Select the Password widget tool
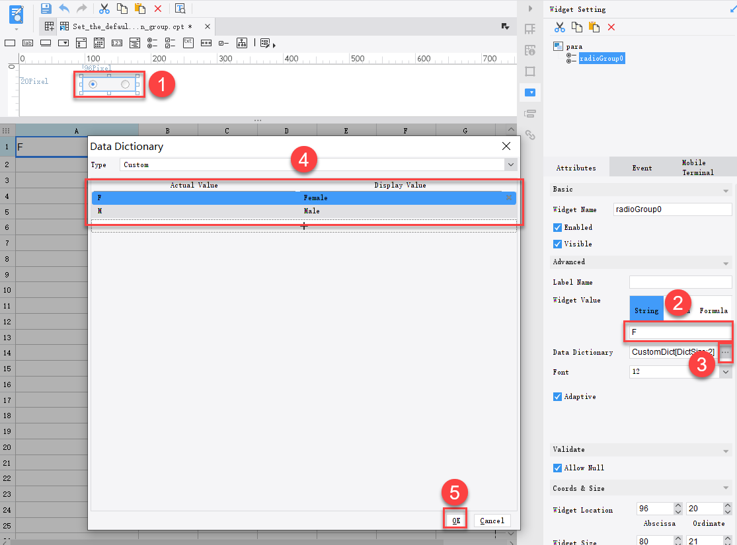737x545 pixels. click(206, 43)
